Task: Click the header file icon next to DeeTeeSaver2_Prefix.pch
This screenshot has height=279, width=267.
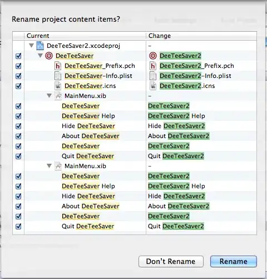Action: (153, 66)
